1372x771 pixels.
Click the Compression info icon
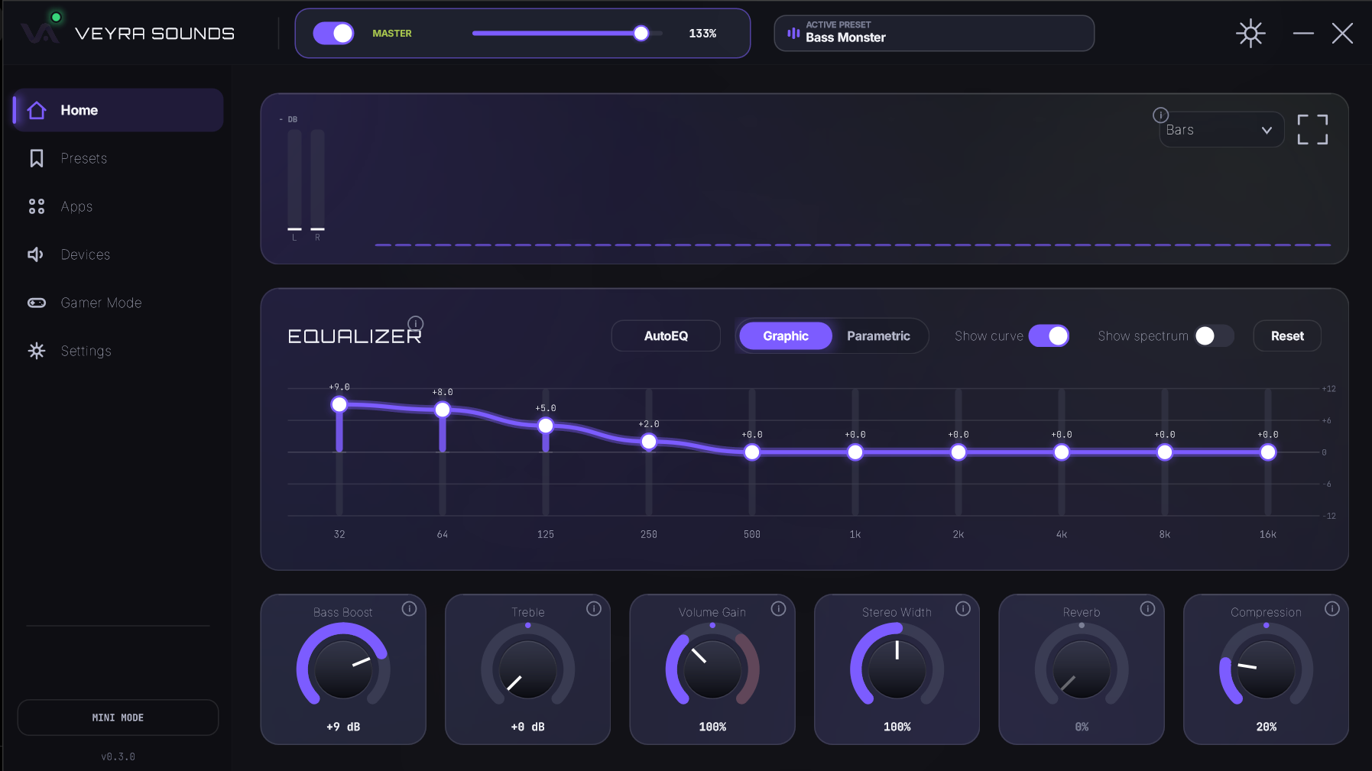point(1332,609)
